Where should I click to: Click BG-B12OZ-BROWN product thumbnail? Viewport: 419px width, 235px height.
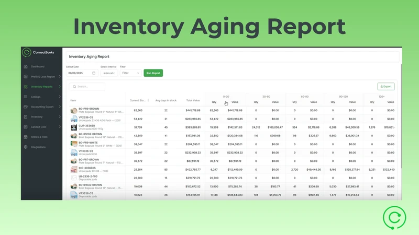point(74,136)
